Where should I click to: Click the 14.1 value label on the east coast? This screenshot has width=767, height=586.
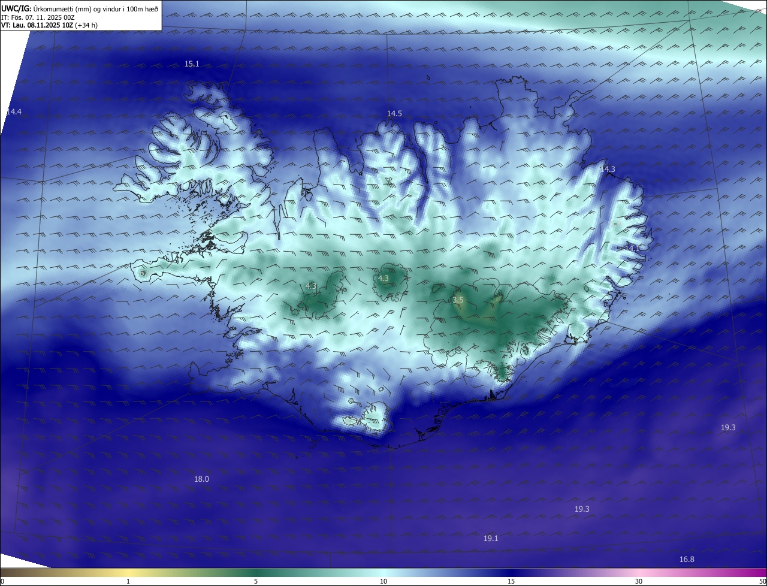632,247
